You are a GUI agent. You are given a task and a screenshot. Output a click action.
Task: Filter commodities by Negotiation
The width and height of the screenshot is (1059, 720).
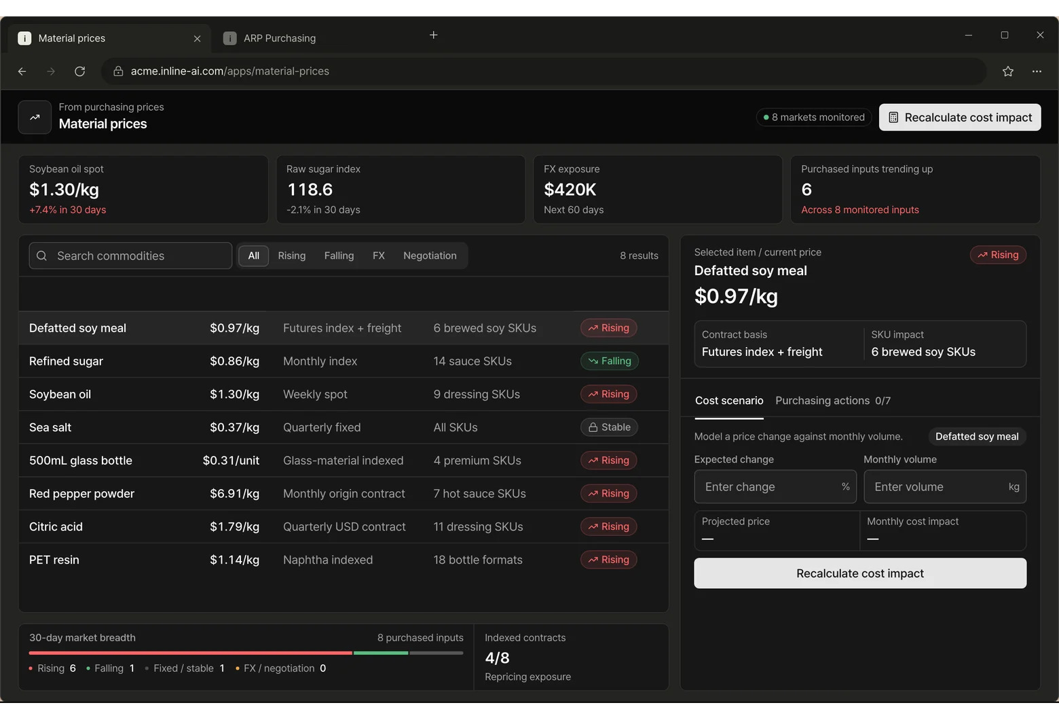(x=430, y=256)
